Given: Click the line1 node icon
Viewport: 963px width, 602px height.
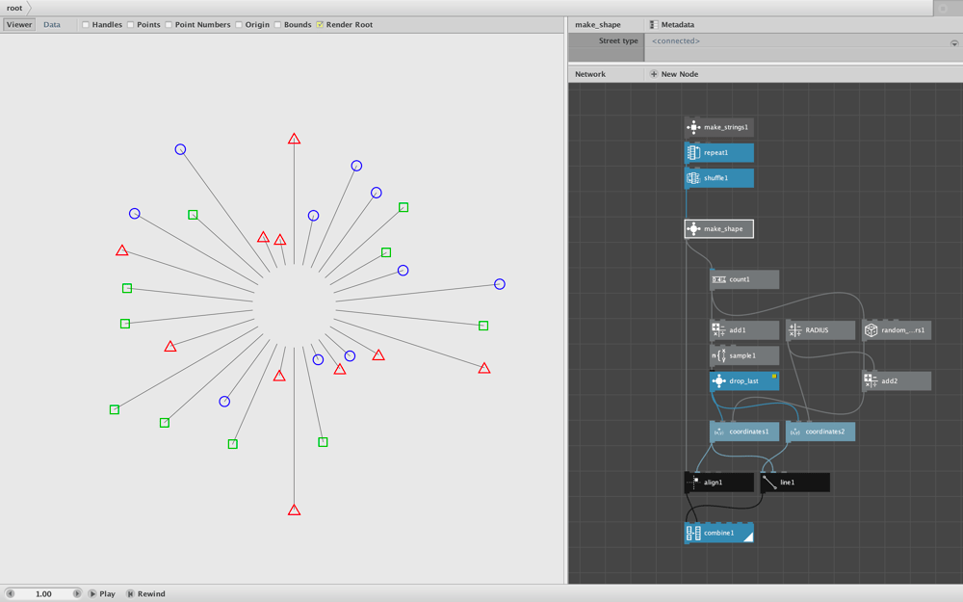Looking at the screenshot, I should [x=769, y=483].
